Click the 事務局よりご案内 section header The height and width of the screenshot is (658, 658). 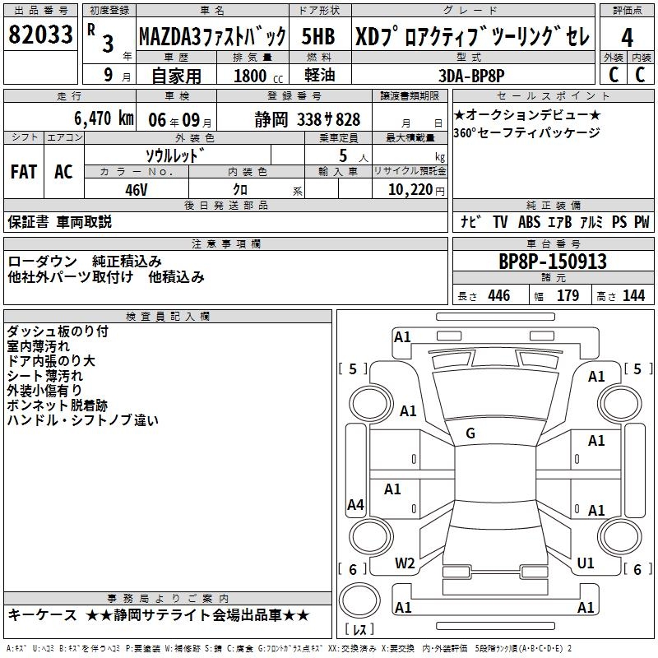168,599
